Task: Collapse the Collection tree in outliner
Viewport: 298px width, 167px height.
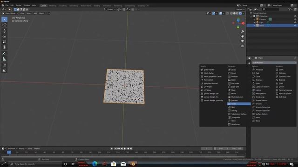Action: click(251, 16)
